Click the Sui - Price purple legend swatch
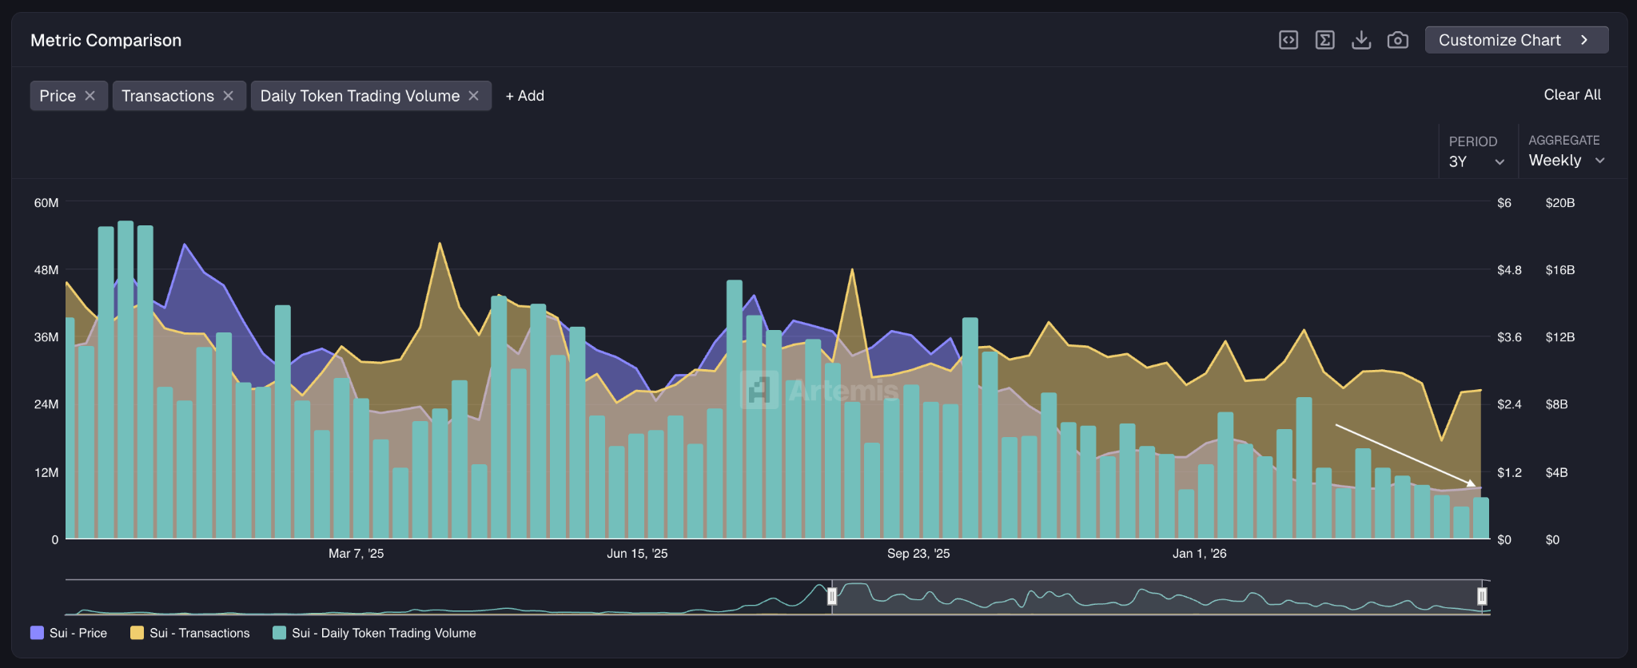 37,633
